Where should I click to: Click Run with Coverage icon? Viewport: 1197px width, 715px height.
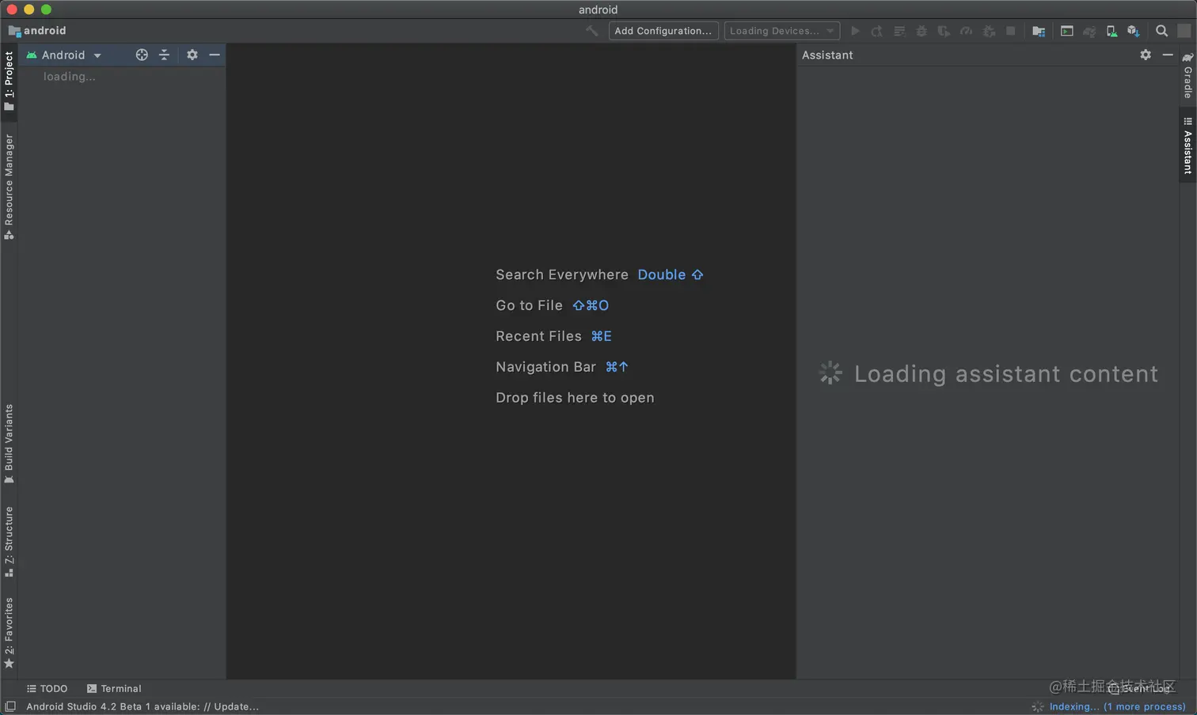point(944,31)
